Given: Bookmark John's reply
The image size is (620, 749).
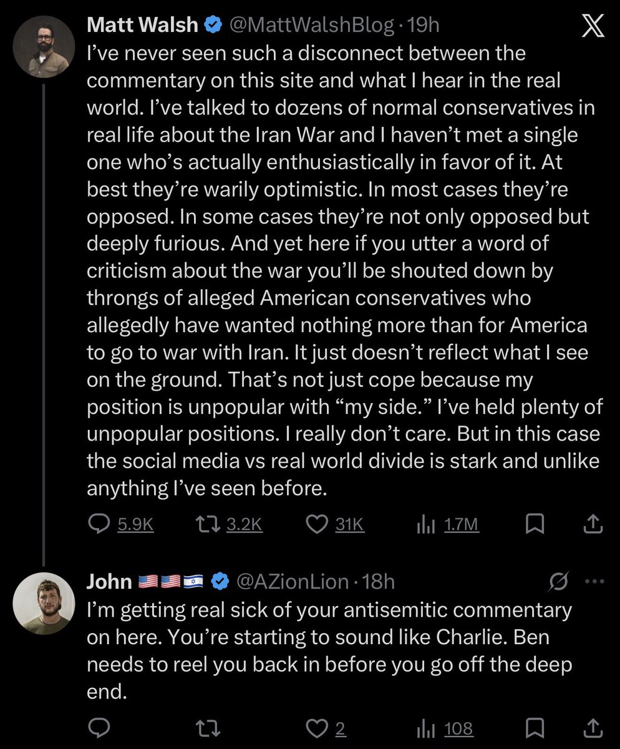Looking at the screenshot, I should click(x=533, y=728).
